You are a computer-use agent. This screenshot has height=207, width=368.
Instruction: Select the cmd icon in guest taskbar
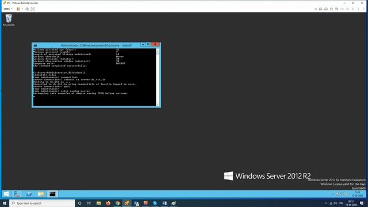click(52, 194)
